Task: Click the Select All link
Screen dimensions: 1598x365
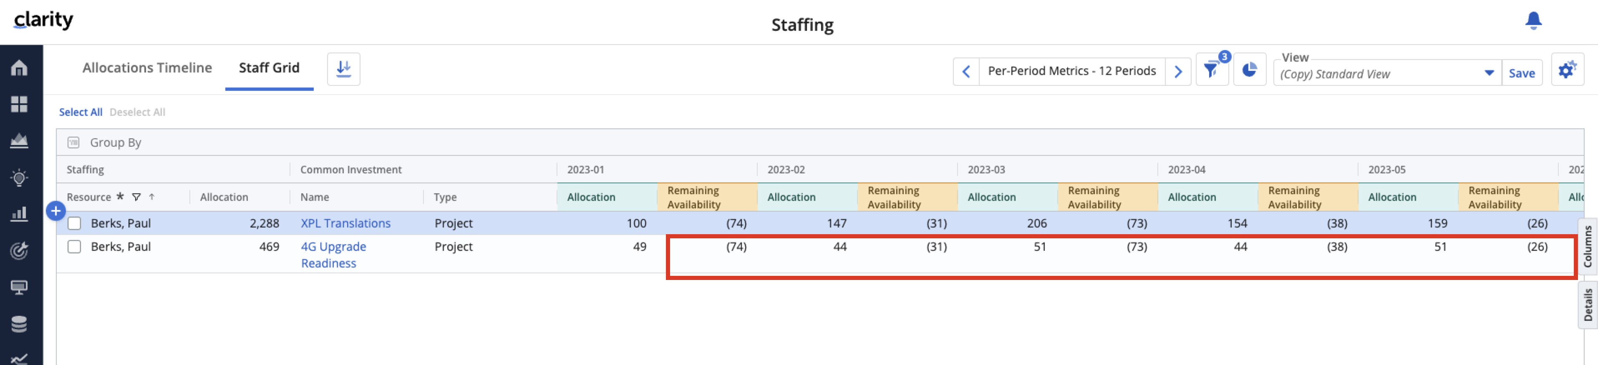Action: (81, 112)
